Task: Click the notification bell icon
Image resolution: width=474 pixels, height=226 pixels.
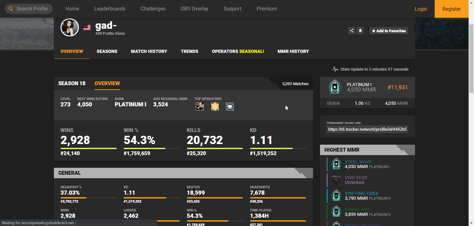Action: [x=360, y=31]
